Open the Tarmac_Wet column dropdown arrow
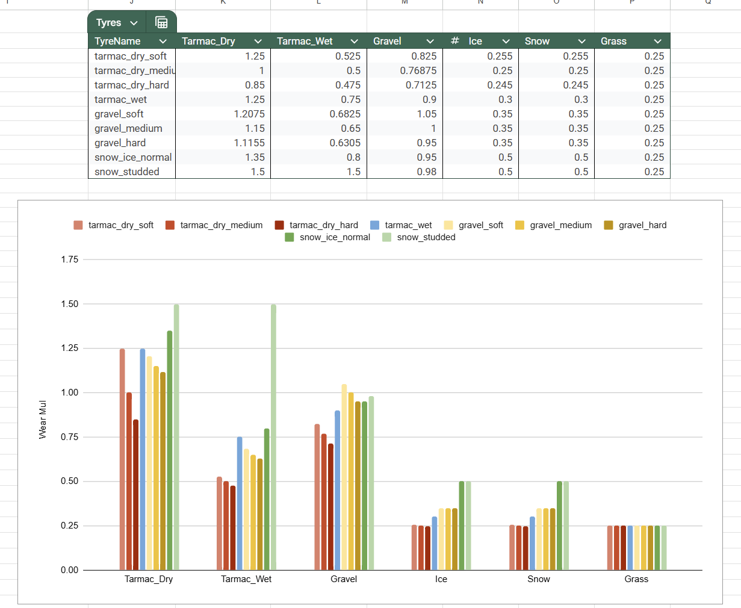The width and height of the screenshot is (741, 608). pyautogui.click(x=354, y=41)
